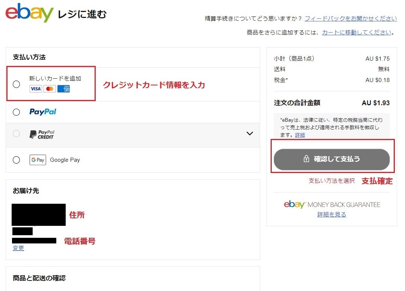Click the lock icon on pay button
Viewport: 405px width, 291px height.
(306, 159)
